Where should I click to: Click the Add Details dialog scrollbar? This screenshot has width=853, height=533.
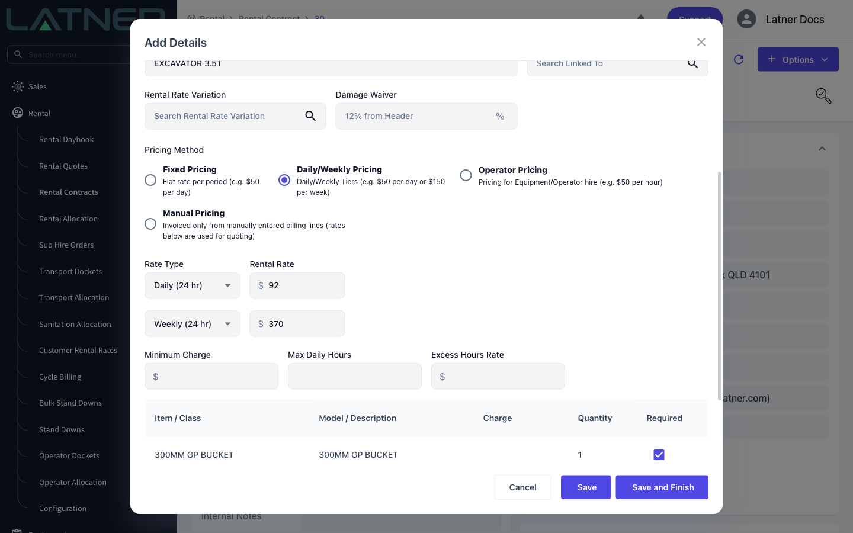coord(720,285)
